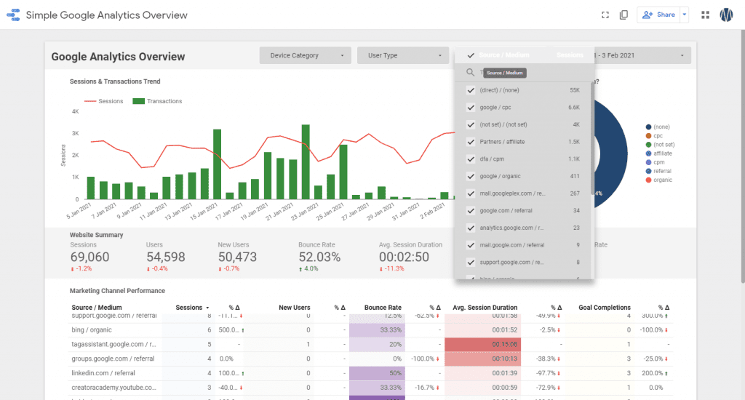Open the Device Category dropdown
Image resolution: width=745 pixels, height=400 pixels.
305,55
